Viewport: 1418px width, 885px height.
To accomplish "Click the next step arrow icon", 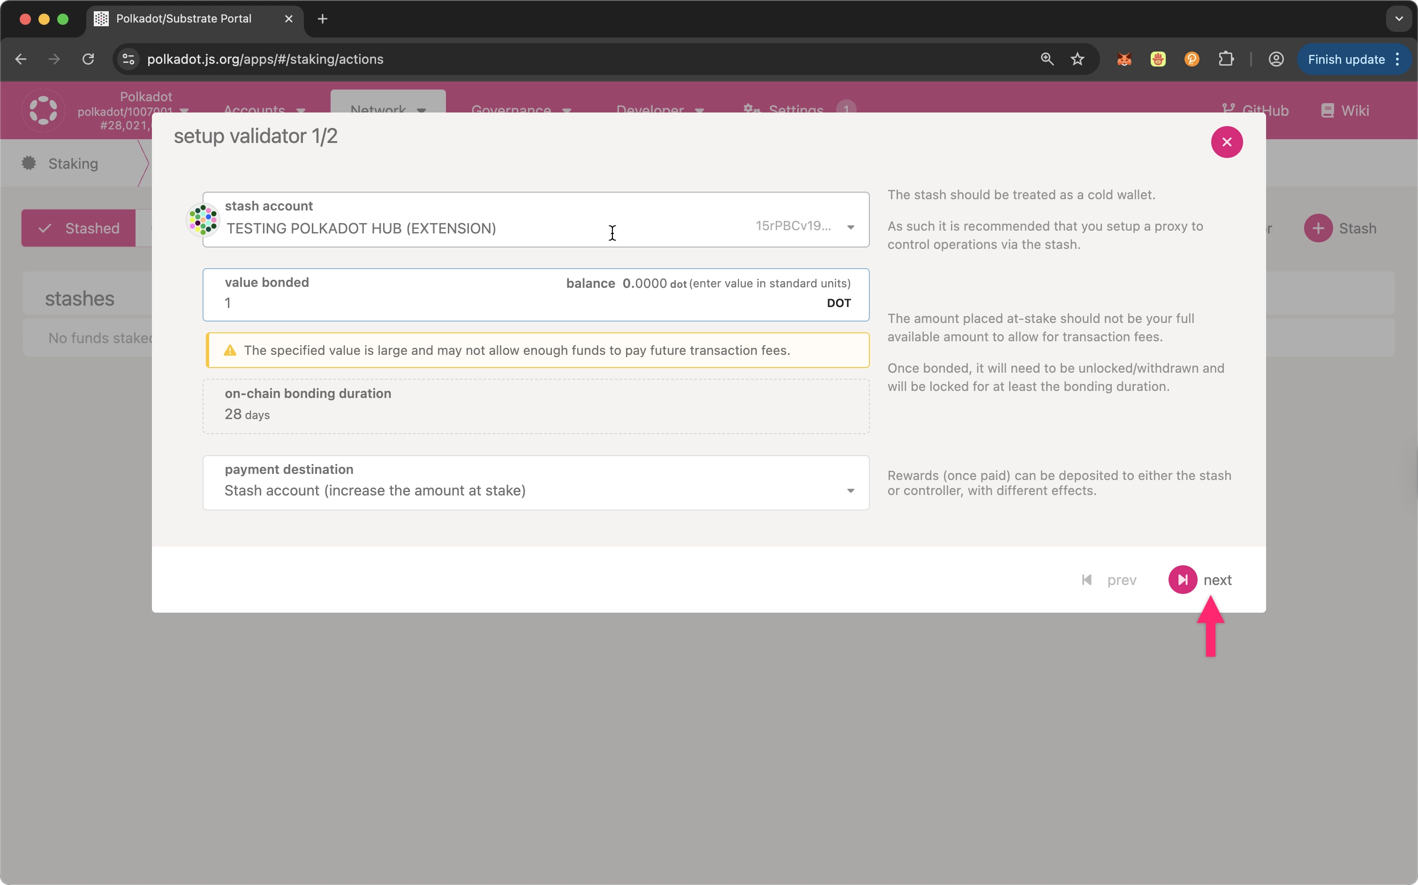I will (x=1182, y=579).
